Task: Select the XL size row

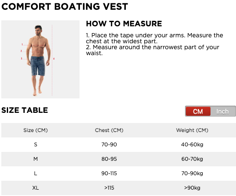Action: (x=119, y=188)
